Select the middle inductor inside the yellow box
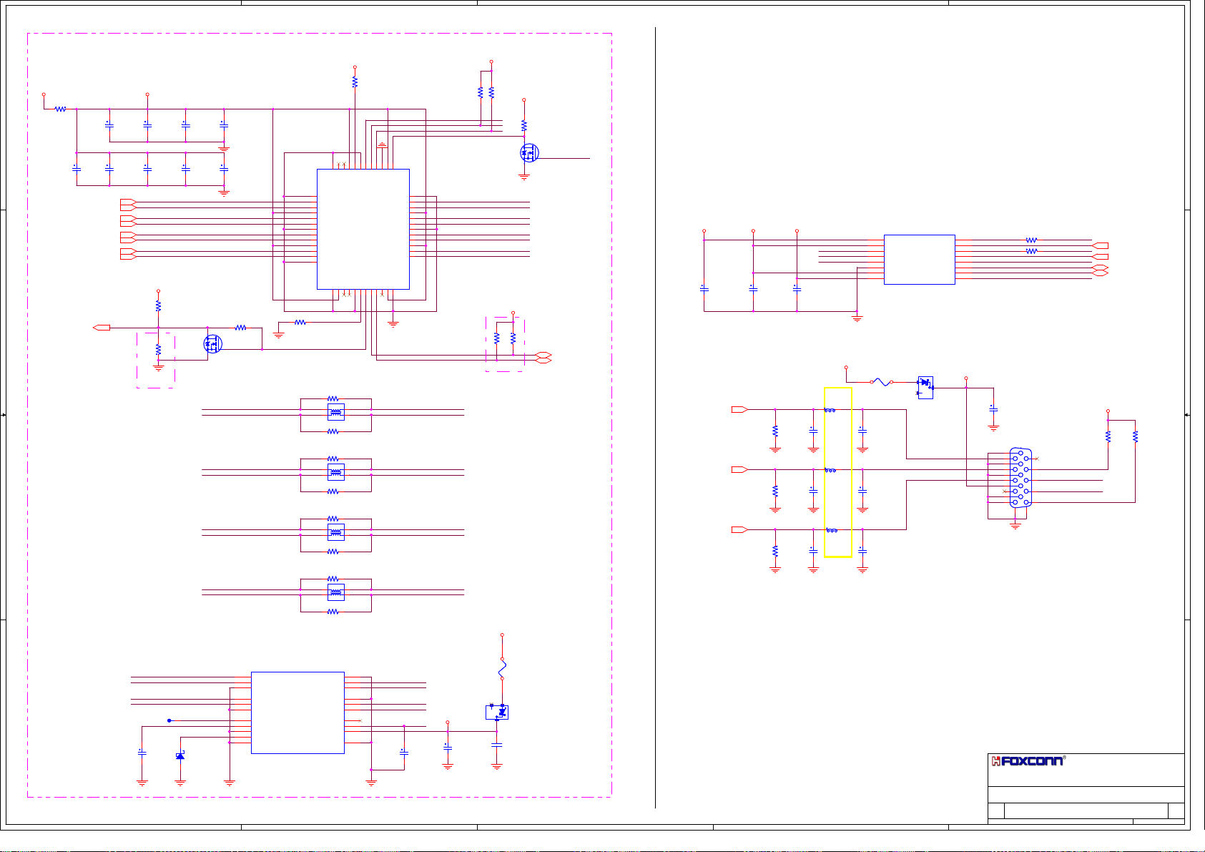 click(830, 470)
